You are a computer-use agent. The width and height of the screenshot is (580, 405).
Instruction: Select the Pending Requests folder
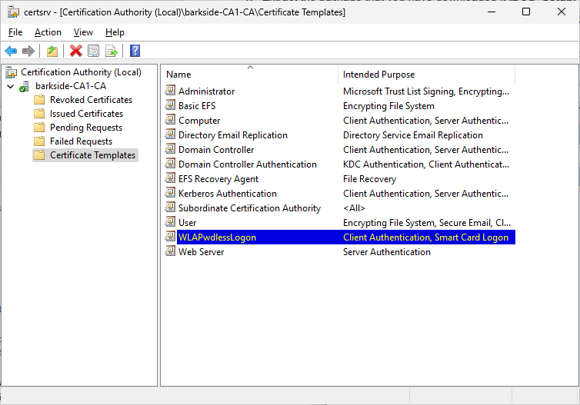pyautogui.click(x=85, y=128)
